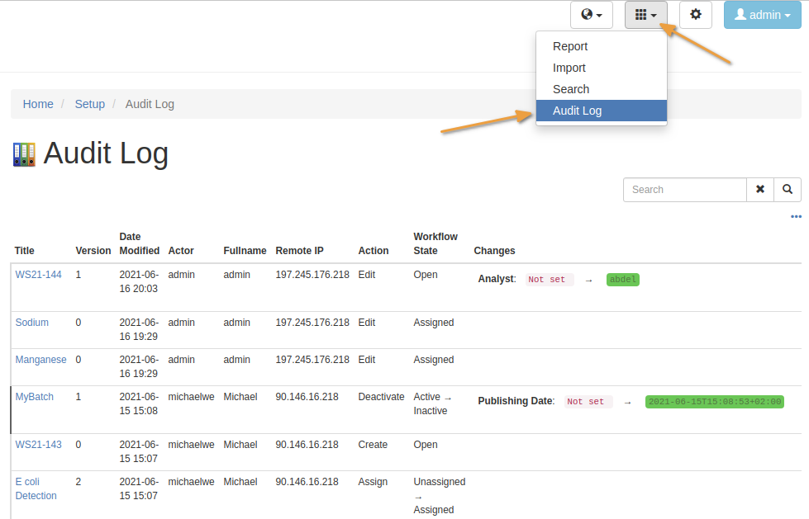
Task: Go to Home breadcrumb link
Action: (x=38, y=104)
